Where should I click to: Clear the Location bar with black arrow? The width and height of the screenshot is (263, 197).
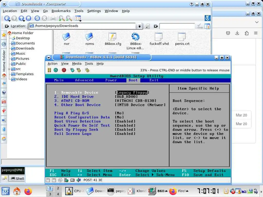pos(7,26)
